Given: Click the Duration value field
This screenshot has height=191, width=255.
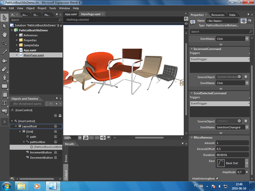Looking at the screenshot, I should click(232, 155).
